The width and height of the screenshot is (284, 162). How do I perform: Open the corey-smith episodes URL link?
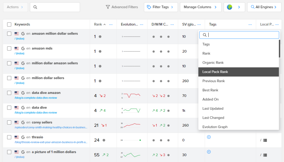pos(51,127)
